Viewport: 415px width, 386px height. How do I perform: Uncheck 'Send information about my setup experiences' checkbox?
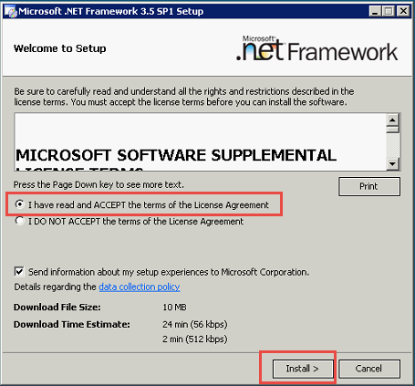tap(19, 272)
